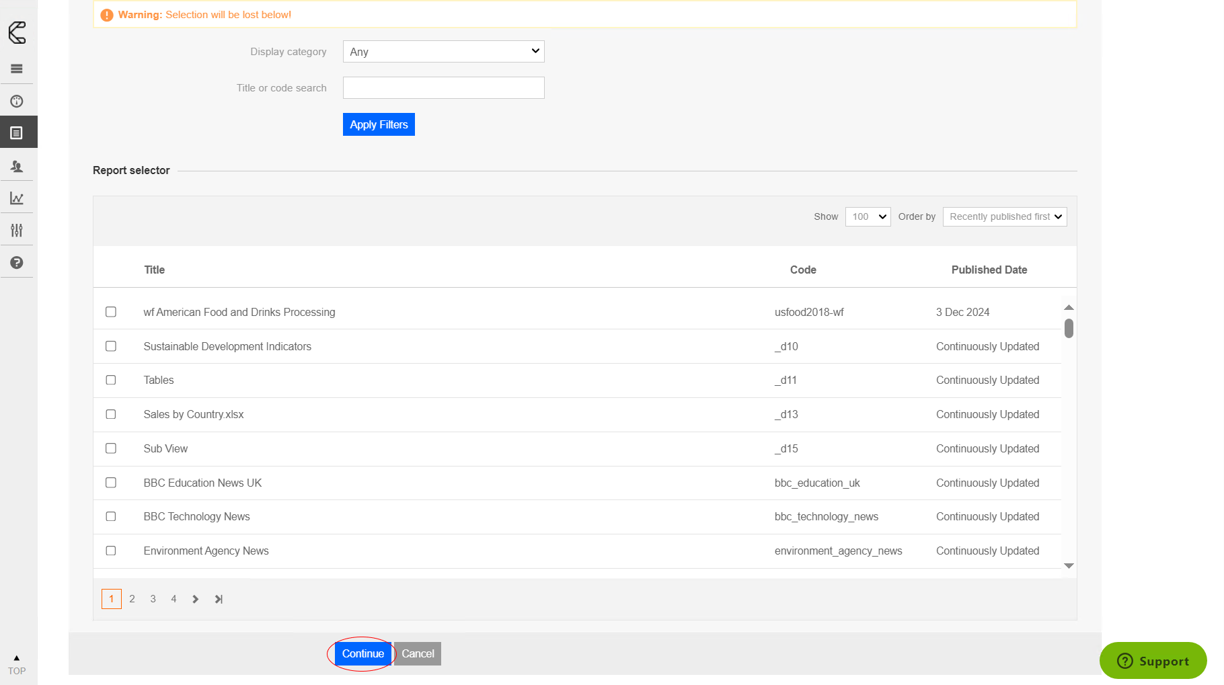Image resolution: width=1224 pixels, height=685 pixels.
Task: Select the reports document icon in sidebar
Action: (17, 133)
